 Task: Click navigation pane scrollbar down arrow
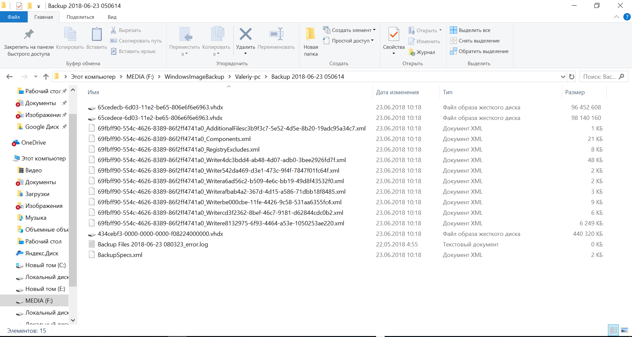click(73, 320)
